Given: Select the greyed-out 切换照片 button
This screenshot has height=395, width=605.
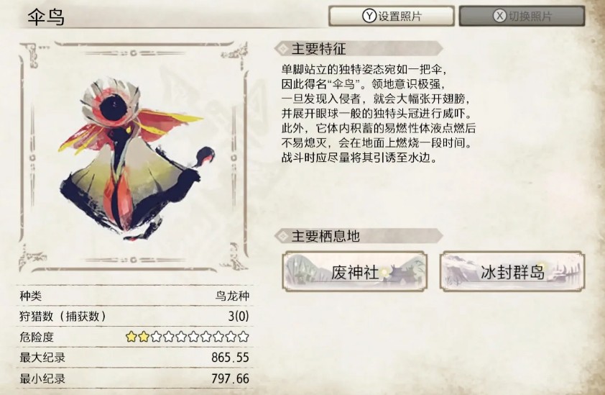Looking at the screenshot, I should 522,16.
